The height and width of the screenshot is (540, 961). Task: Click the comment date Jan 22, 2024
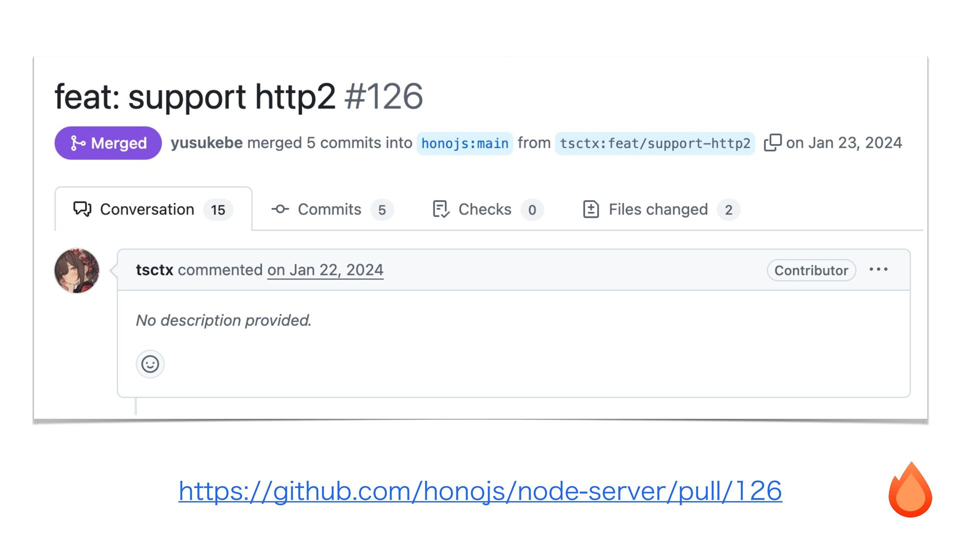(x=325, y=270)
